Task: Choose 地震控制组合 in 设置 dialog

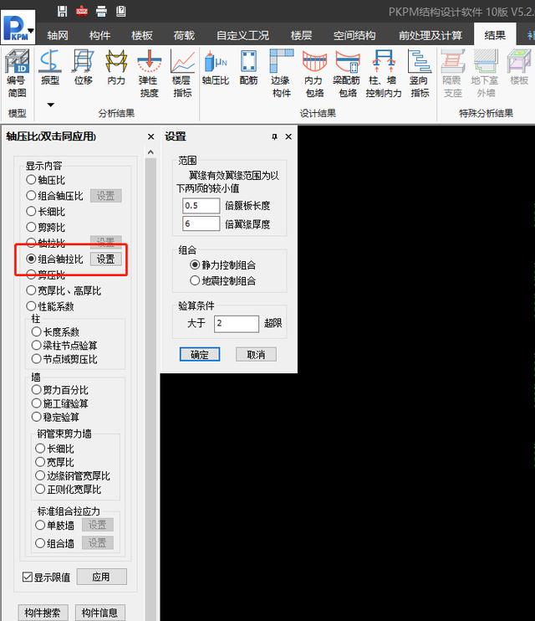Action: tap(223, 281)
